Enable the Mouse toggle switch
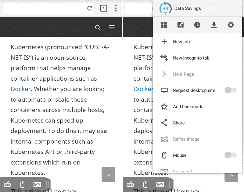The height and width of the screenshot is (192, 244). 230,155
